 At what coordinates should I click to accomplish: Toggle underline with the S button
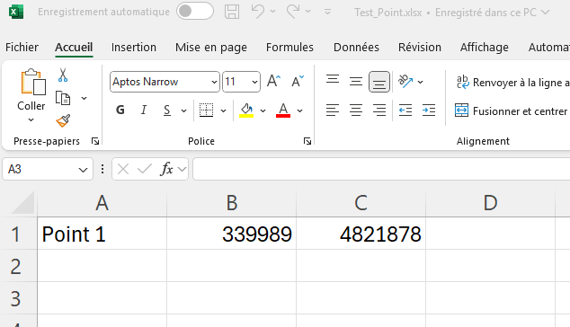click(167, 110)
